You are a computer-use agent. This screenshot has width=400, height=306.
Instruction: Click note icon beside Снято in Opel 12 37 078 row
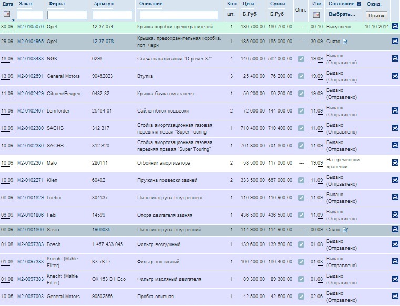(x=345, y=42)
